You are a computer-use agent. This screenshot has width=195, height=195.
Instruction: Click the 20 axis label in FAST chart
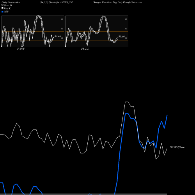coord(62,38)
